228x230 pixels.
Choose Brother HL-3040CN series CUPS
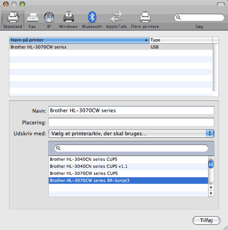(128, 160)
